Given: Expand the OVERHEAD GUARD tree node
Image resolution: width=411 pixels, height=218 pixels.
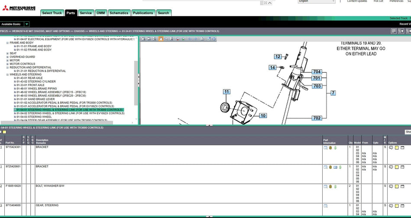Looking at the screenshot, I should 7,57.
